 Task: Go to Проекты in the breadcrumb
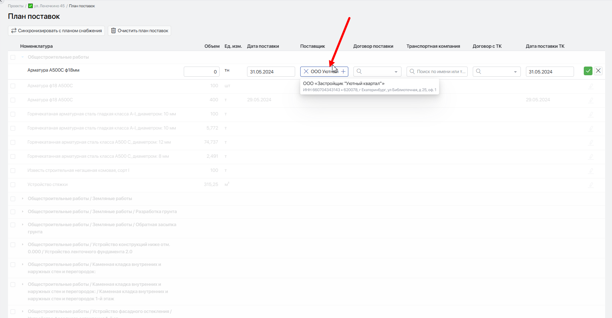coord(16,6)
